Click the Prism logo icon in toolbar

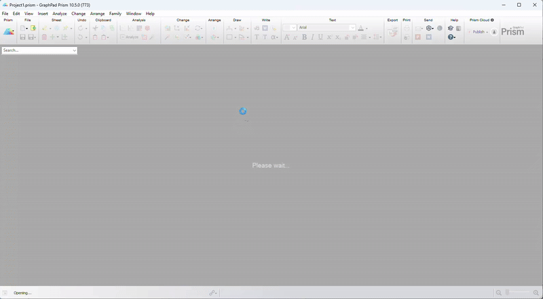[x=9, y=32]
